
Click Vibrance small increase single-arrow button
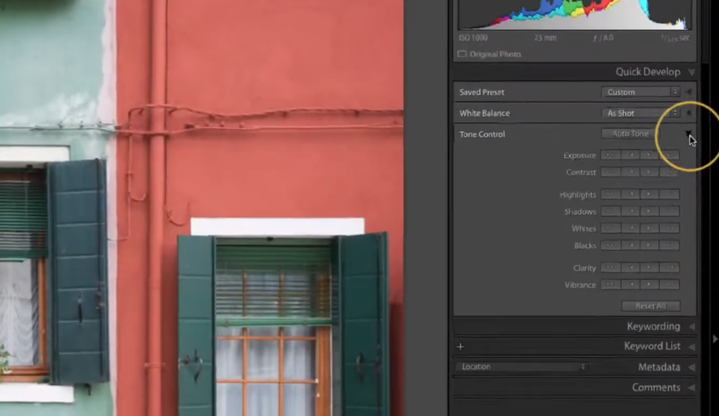(x=650, y=285)
